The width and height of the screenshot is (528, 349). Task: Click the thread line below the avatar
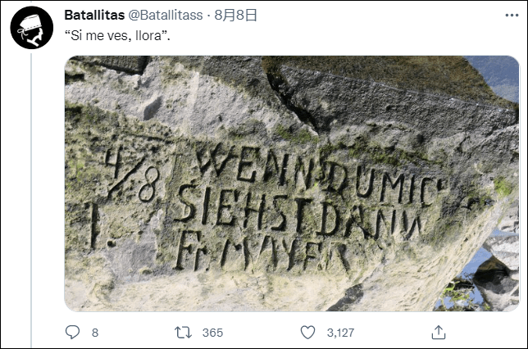31,200
